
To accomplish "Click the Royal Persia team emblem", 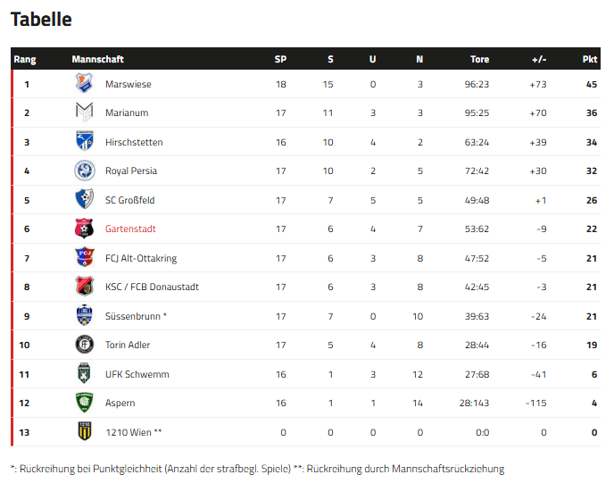I will click(x=84, y=171).
